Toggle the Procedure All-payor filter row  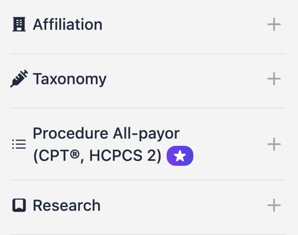click(148, 144)
